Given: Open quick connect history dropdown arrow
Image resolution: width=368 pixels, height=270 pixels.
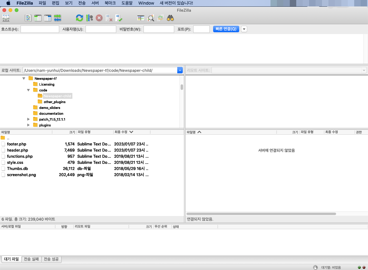Looking at the screenshot, I should click(x=244, y=29).
